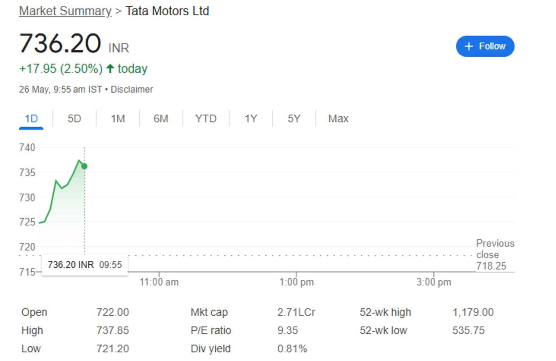Switch to the 1Y chart tab

250,119
